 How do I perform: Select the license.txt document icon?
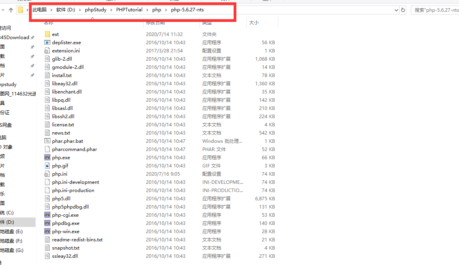47,124
